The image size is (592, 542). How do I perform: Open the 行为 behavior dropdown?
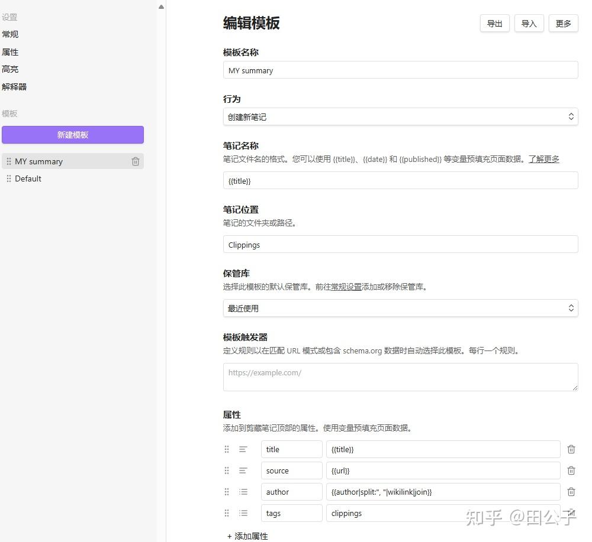coord(400,116)
